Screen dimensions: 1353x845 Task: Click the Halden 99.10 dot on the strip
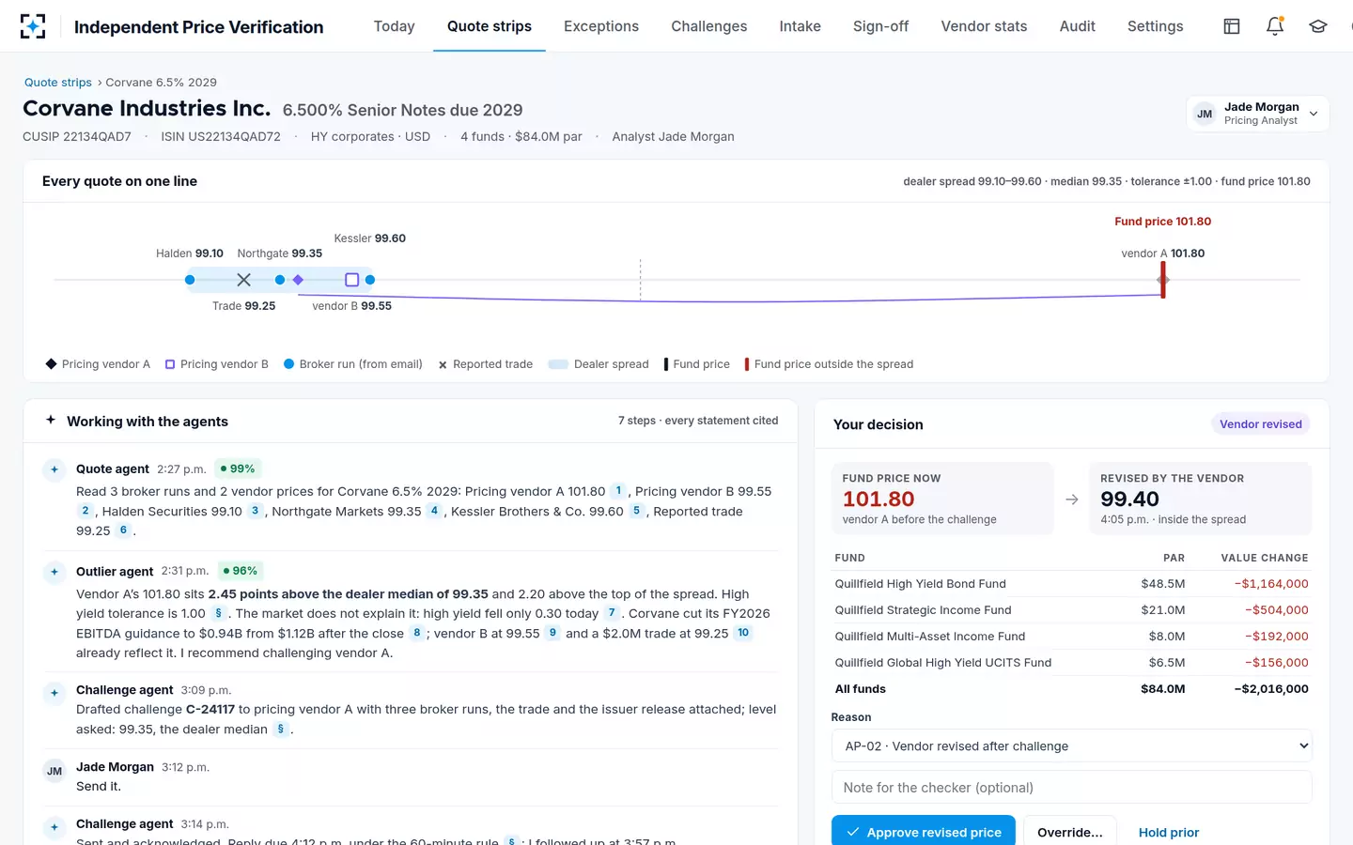pyautogui.click(x=190, y=280)
